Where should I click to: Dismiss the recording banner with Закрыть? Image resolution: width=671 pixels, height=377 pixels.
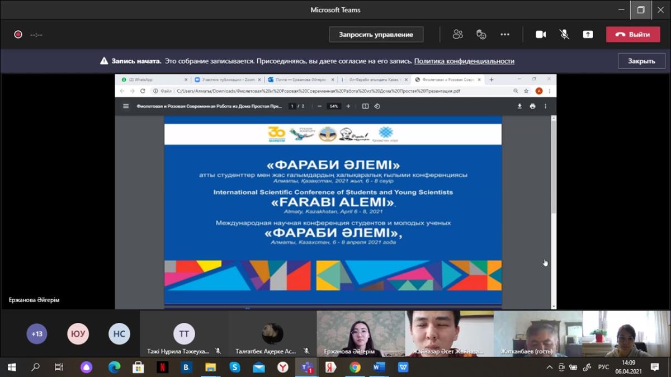pyautogui.click(x=641, y=61)
